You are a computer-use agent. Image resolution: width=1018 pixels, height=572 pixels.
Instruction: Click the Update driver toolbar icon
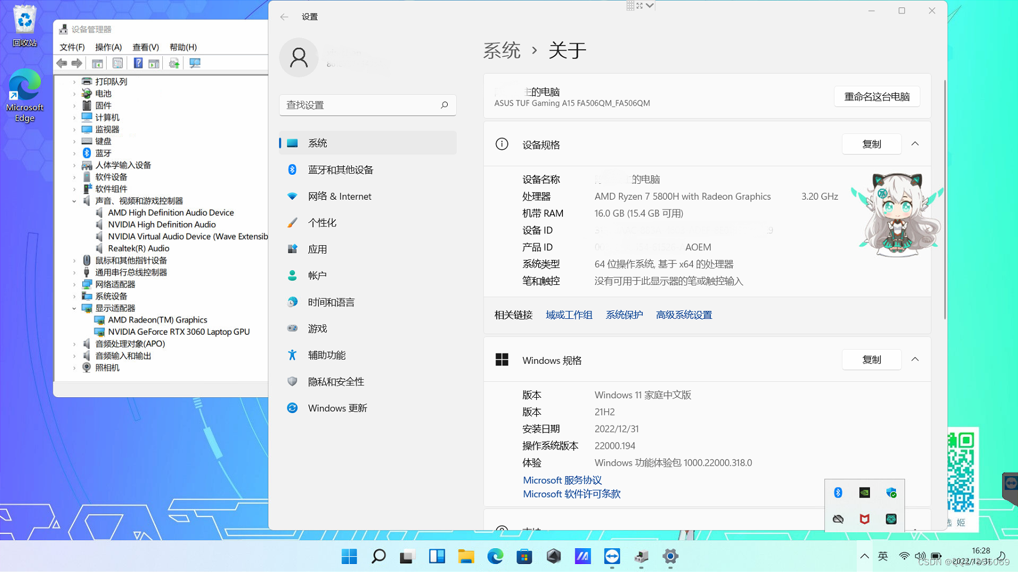pos(174,64)
